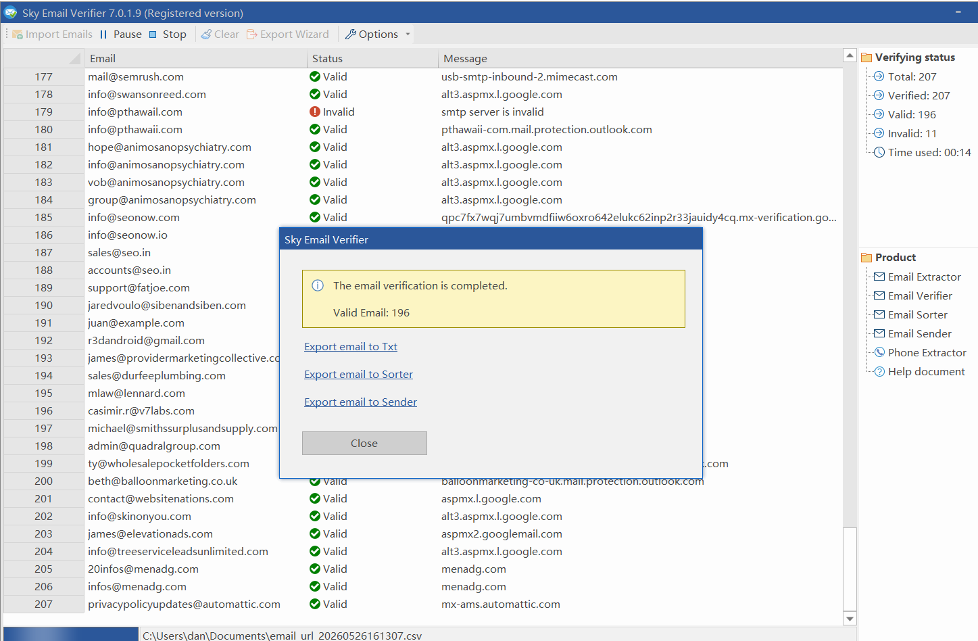The height and width of the screenshot is (641, 978).
Task: Click the progress bar in status bar
Action: click(x=71, y=634)
